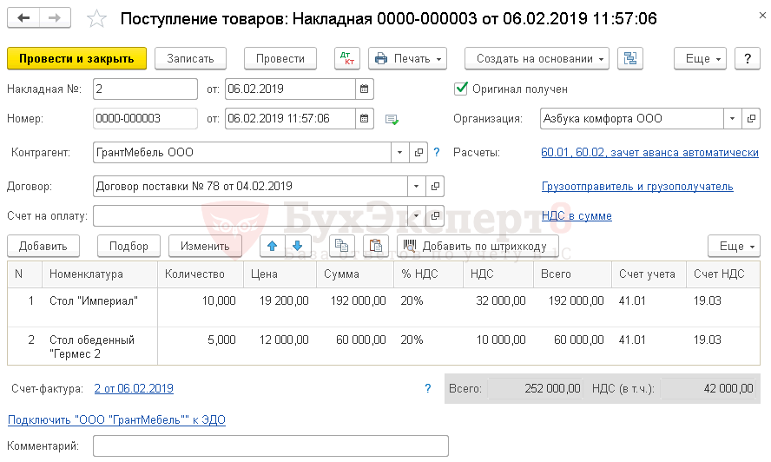Show Дт/Кт postings icon
The image size is (771, 462).
tap(347, 58)
